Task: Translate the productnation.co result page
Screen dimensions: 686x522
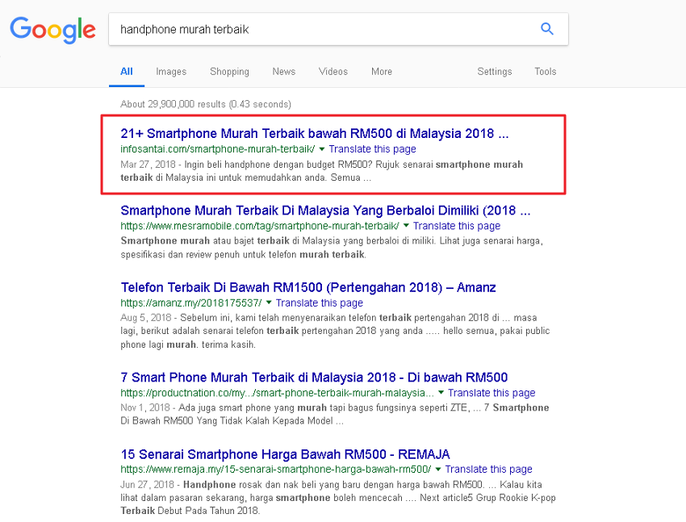Action: tap(491, 393)
